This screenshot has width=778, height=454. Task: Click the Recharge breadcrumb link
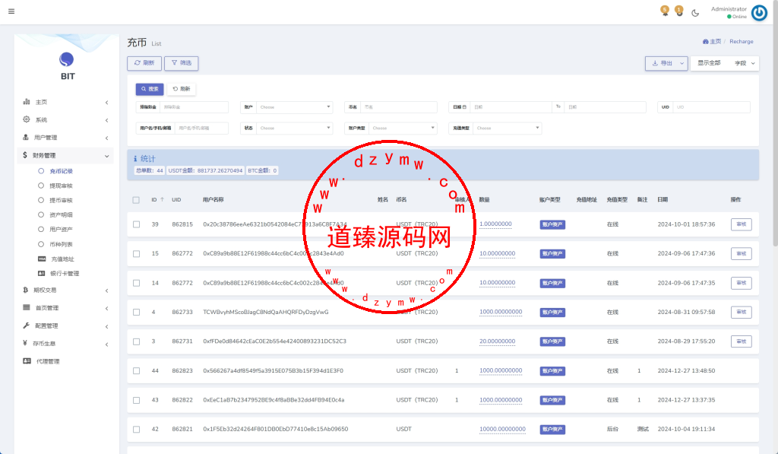[x=742, y=42]
